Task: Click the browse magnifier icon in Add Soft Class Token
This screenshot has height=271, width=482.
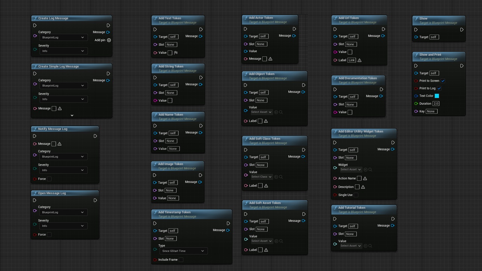Action: pyautogui.click(x=281, y=177)
